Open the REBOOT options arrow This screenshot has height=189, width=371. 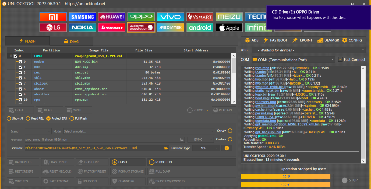coord(208,110)
